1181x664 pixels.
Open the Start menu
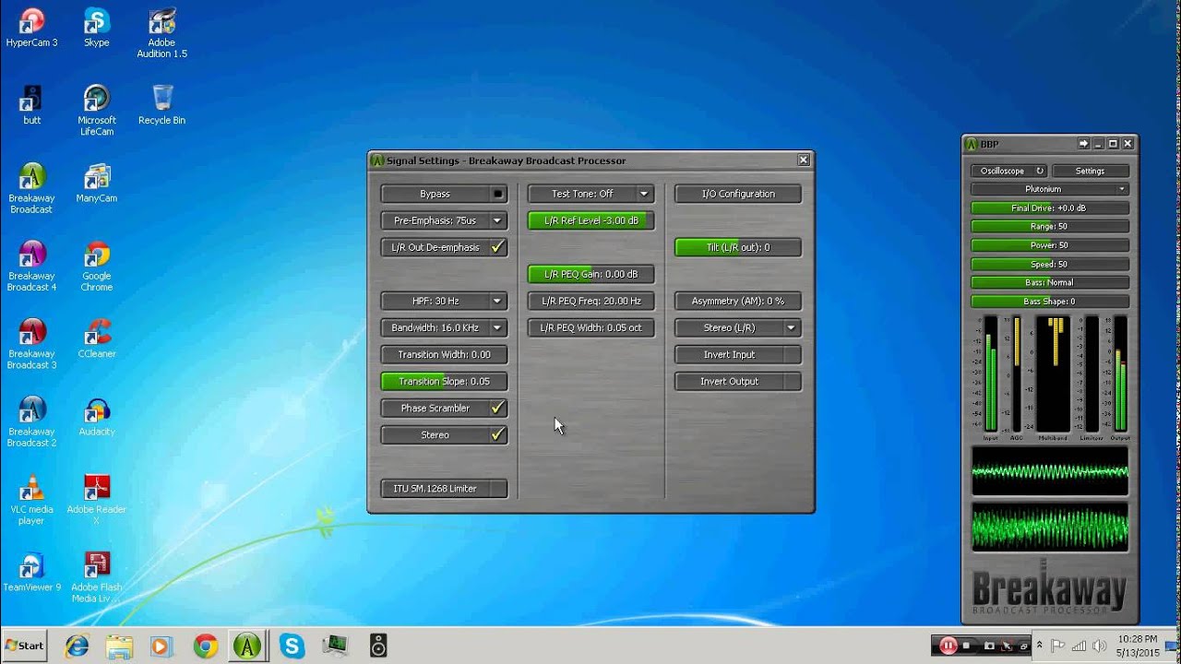(25, 646)
